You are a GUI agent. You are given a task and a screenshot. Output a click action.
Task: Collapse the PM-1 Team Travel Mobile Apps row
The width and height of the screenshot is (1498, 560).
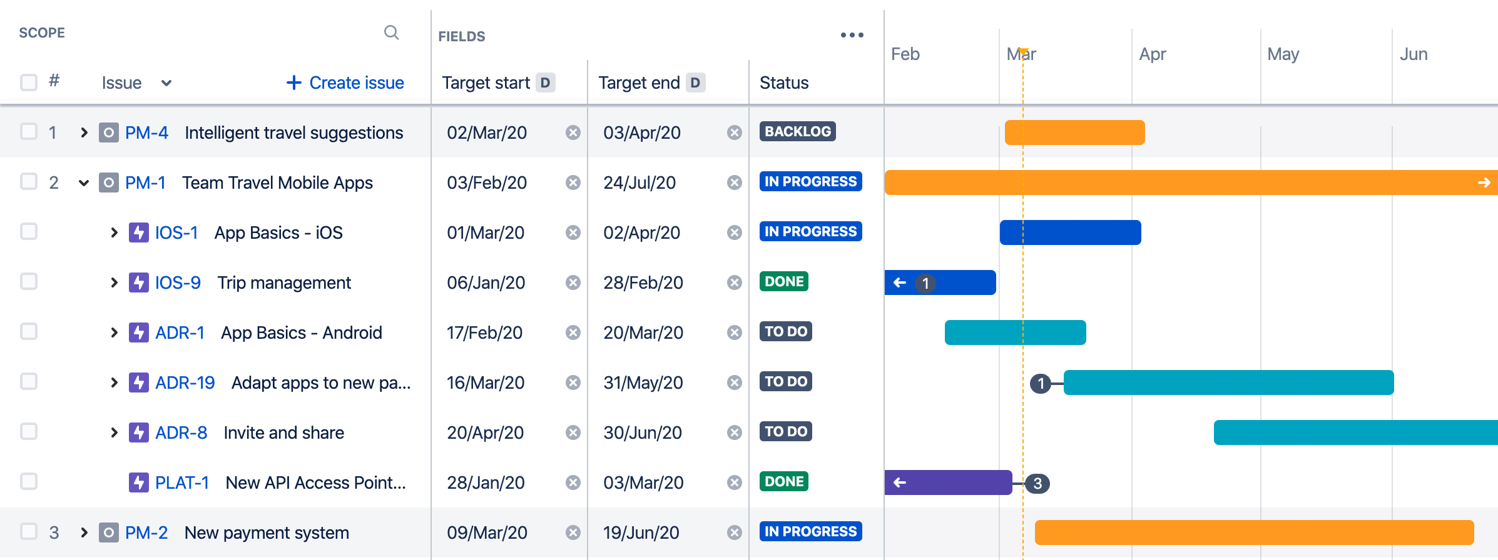pyautogui.click(x=84, y=182)
